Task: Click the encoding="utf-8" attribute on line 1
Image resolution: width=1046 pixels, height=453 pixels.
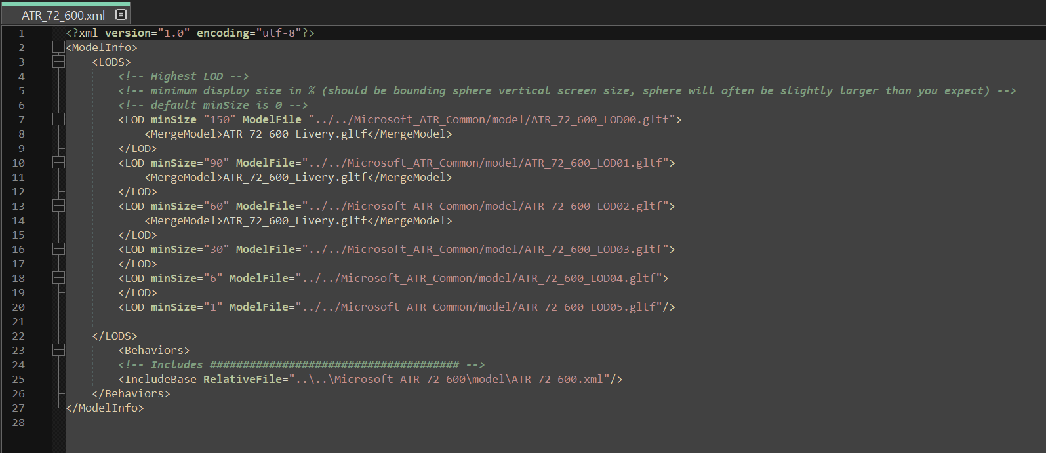Action: [249, 33]
